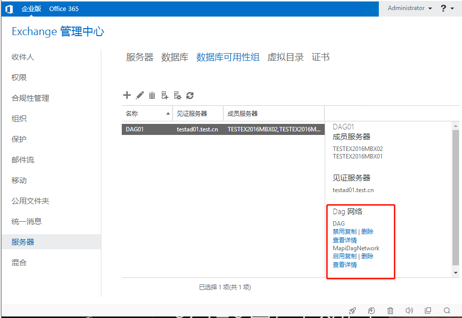
Task: Click the 见证服务器 column header
Action: pyautogui.click(x=198, y=113)
